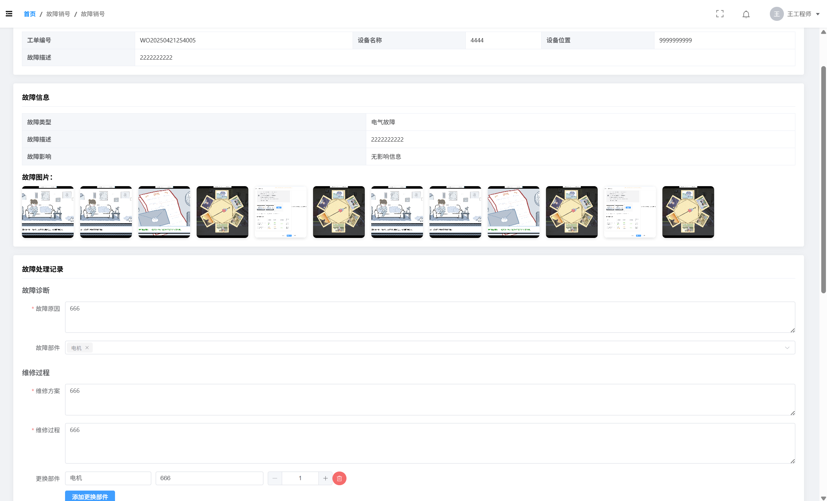The width and height of the screenshot is (827, 501).
Task: Open the first fault image thumbnail
Action: (48, 212)
